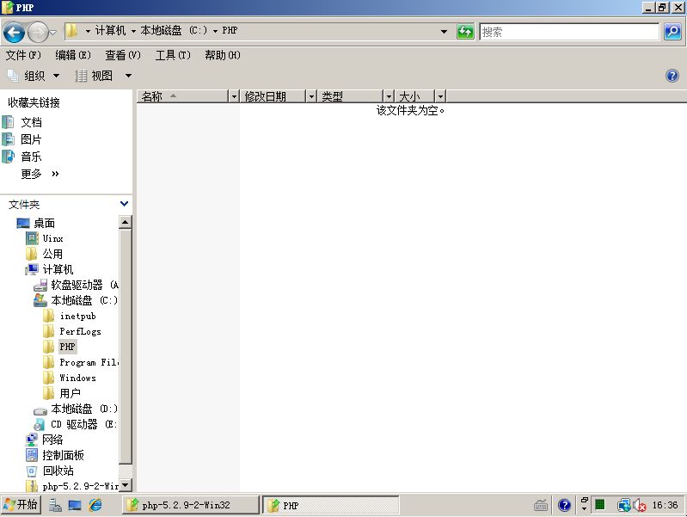Screen dimensions: 687x517
Task: Open the 大小 column filter arrow
Action: pyautogui.click(x=440, y=96)
